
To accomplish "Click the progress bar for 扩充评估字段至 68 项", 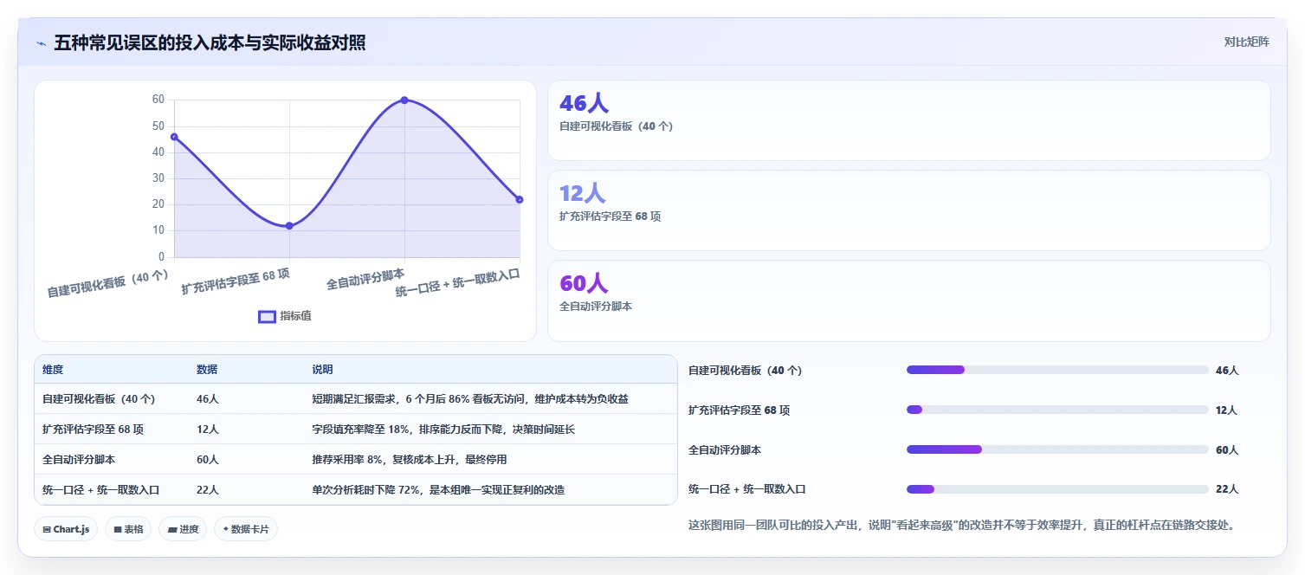I will tap(1057, 410).
